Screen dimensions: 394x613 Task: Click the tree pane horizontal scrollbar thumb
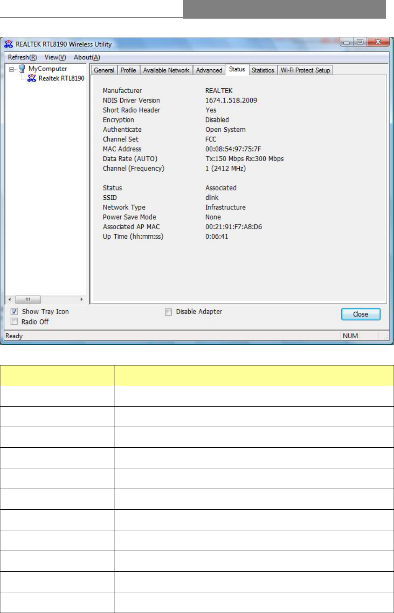[28, 299]
